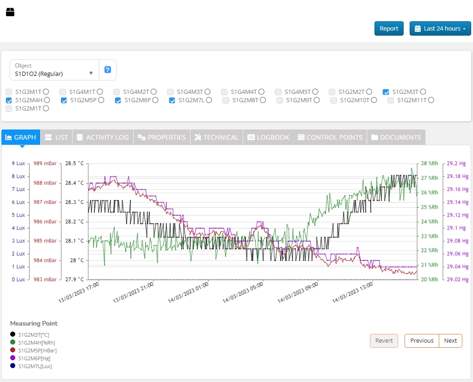Screen dimensions: 473x382
Task: Click the Previous button
Action: click(x=422, y=341)
